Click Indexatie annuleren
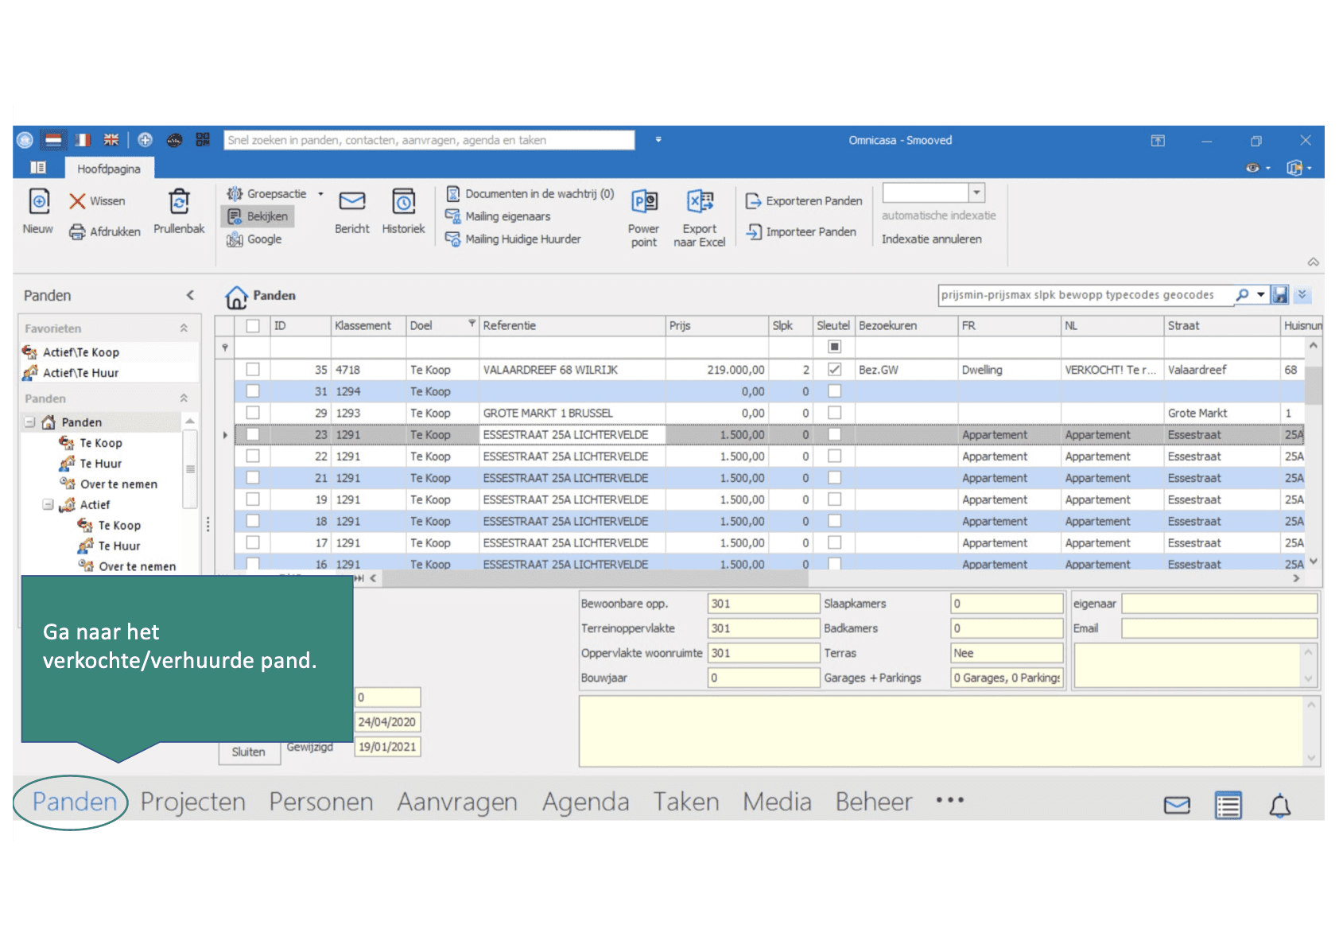 pyautogui.click(x=932, y=239)
